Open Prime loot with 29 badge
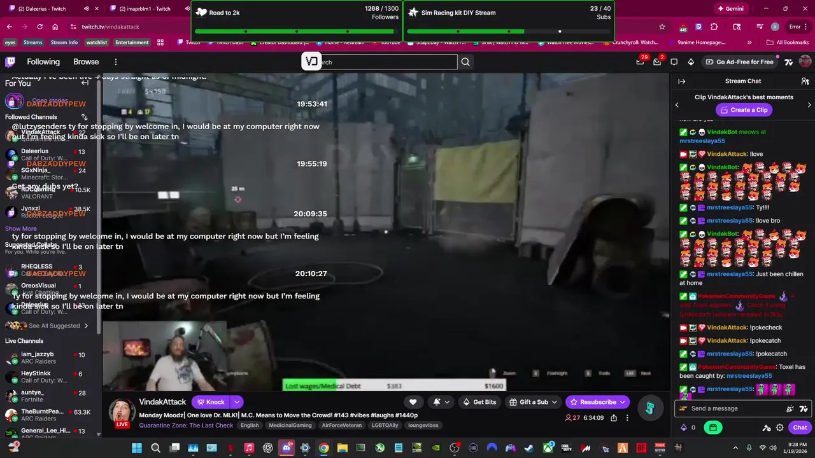 point(640,62)
